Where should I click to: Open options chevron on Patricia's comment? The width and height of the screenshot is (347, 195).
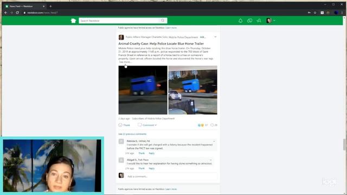click(x=214, y=141)
